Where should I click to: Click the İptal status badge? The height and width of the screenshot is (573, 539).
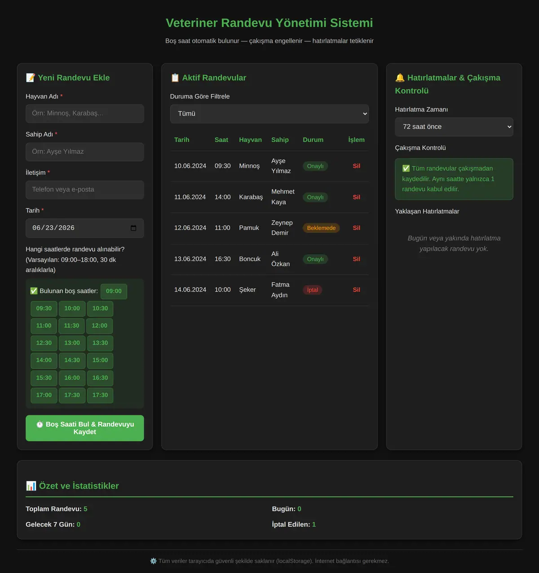pos(312,290)
